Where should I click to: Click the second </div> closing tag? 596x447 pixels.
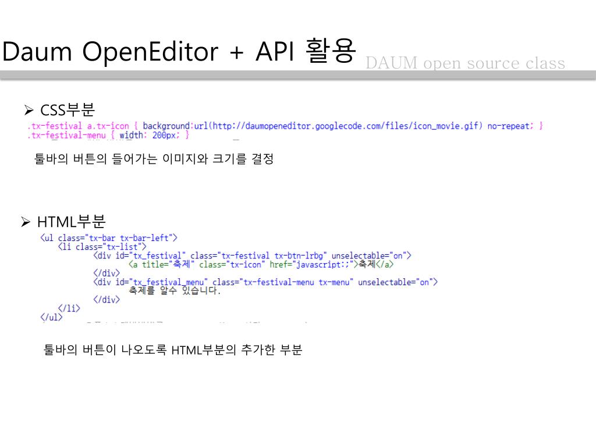point(107,300)
